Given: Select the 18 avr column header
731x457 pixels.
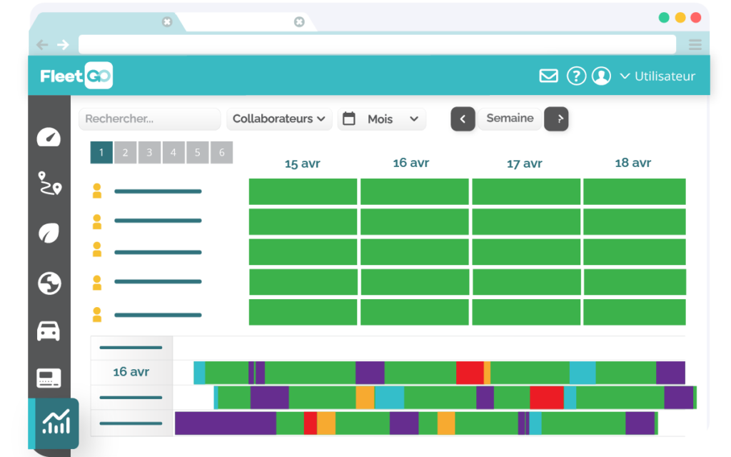Looking at the screenshot, I should 632,163.
